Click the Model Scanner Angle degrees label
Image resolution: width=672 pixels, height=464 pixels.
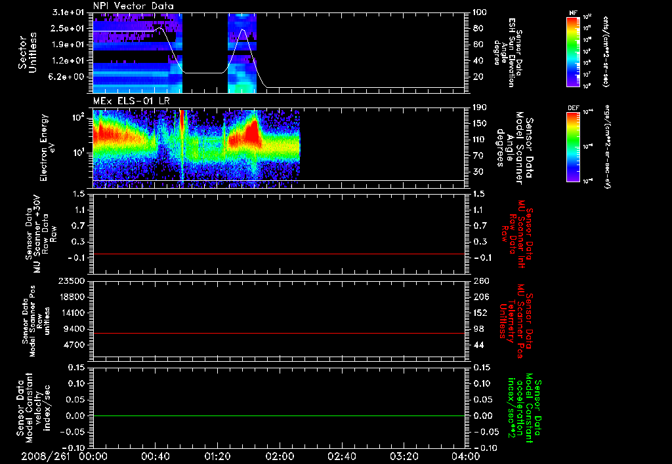[514, 148]
